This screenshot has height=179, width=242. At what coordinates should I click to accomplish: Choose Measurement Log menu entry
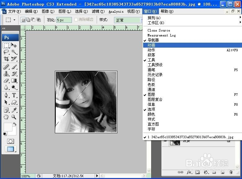pos(192,35)
